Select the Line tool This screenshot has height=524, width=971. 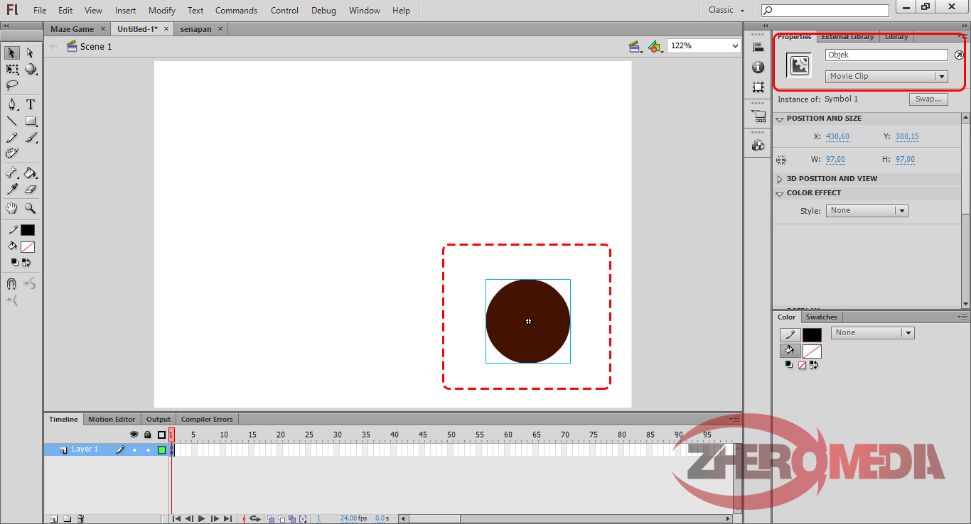12,121
